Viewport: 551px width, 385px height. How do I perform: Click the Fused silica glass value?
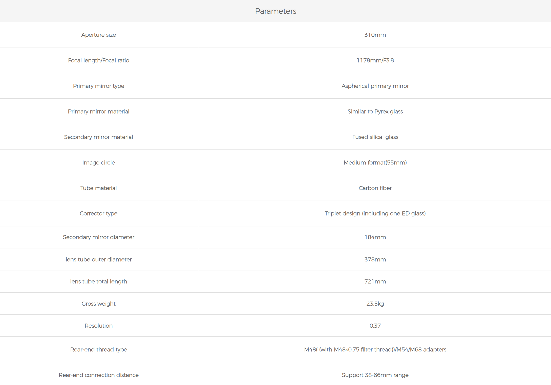tap(375, 137)
